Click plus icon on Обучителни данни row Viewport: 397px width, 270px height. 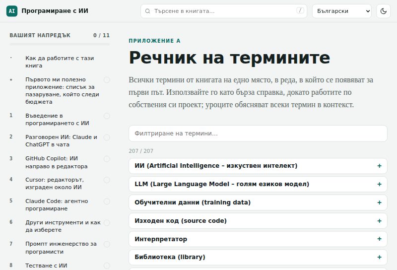pos(379,202)
